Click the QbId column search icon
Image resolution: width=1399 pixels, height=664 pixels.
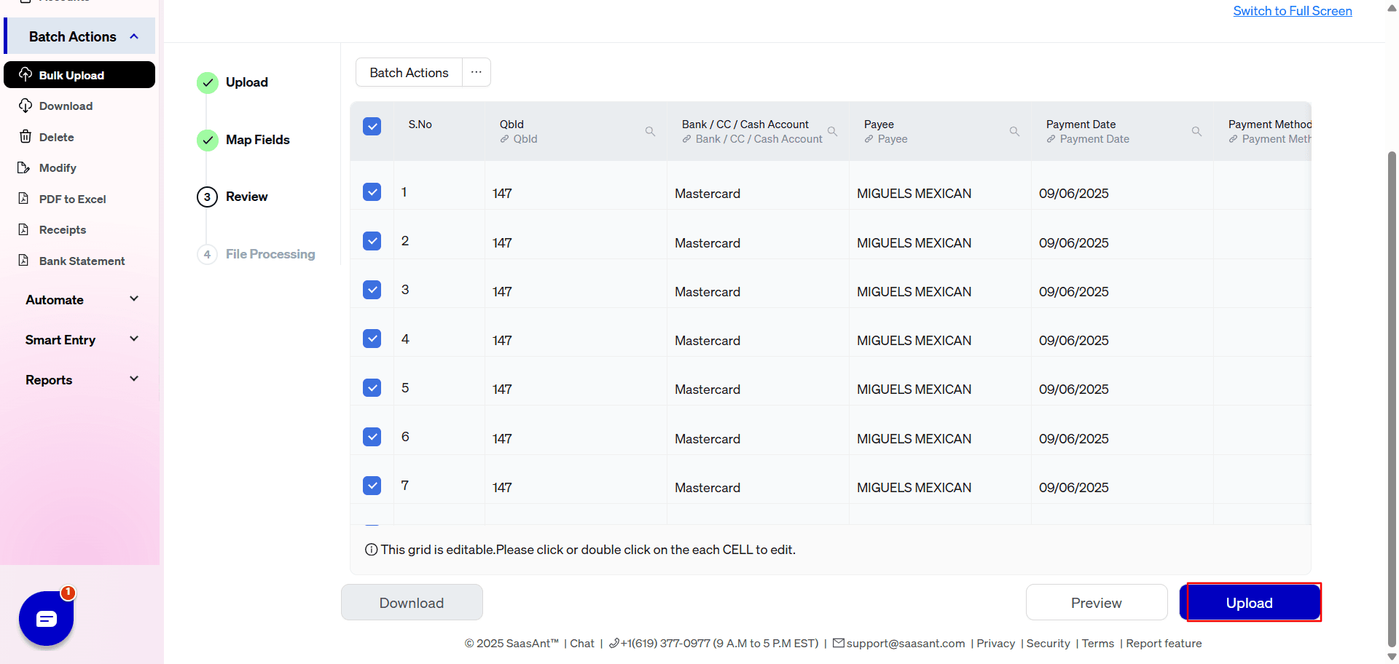point(650,131)
